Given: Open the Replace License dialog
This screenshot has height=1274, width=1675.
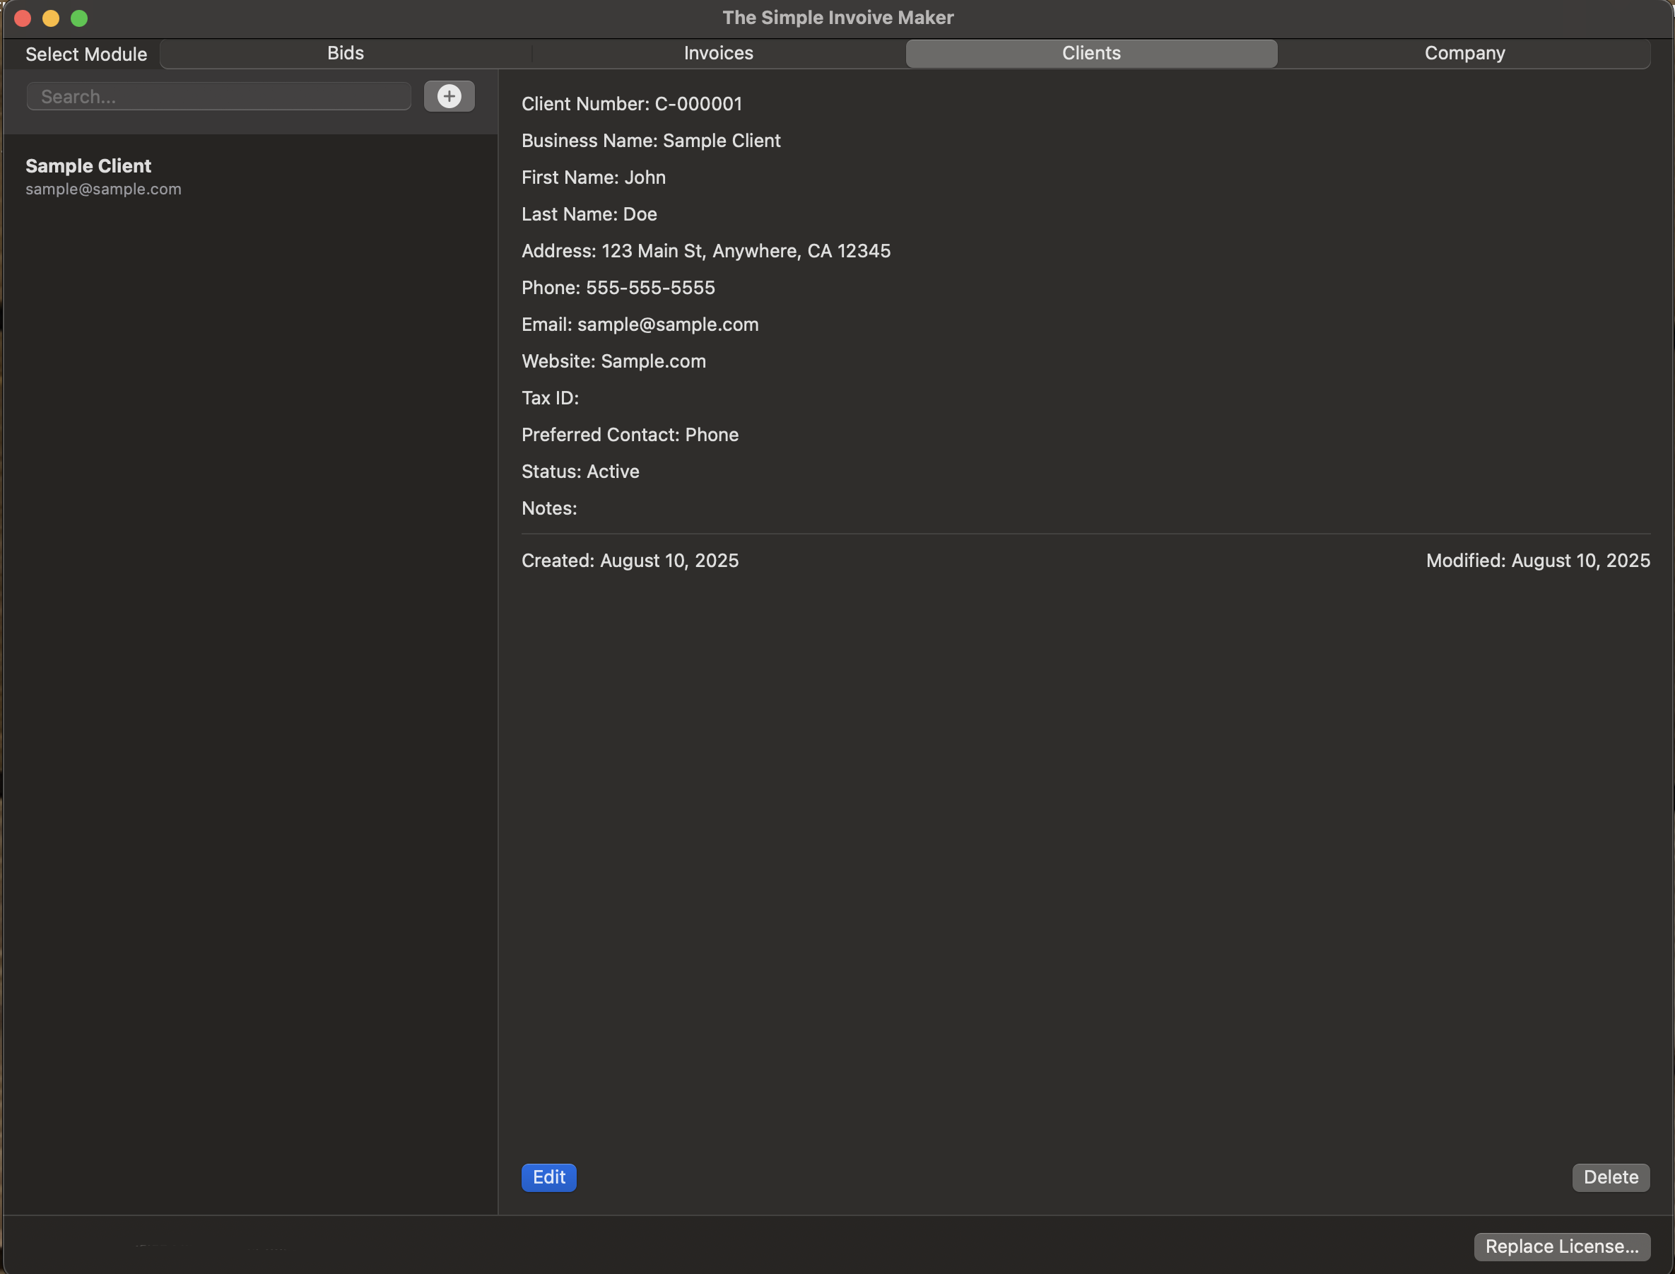Looking at the screenshot, I should pyautogui.click(x=1561, y=1246).
